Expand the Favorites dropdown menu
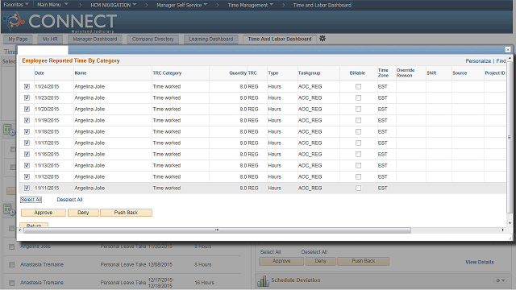 tap(16, 5)
